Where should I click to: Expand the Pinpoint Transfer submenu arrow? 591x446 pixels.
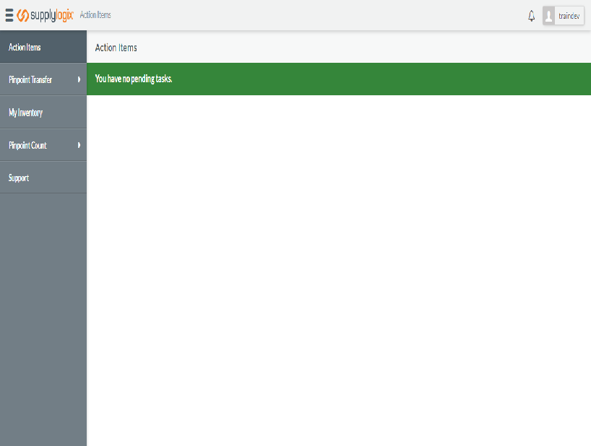(x=79, y=79)
